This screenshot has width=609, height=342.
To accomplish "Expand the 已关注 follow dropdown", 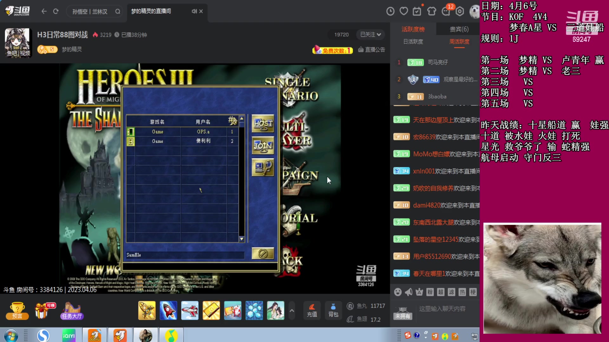I will click(370, 35).
